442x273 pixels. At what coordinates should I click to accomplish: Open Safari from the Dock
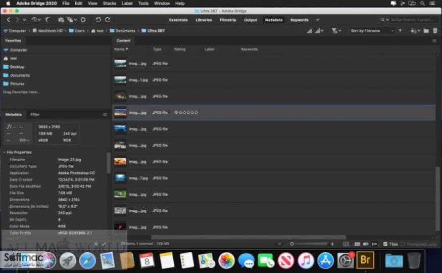87,260
